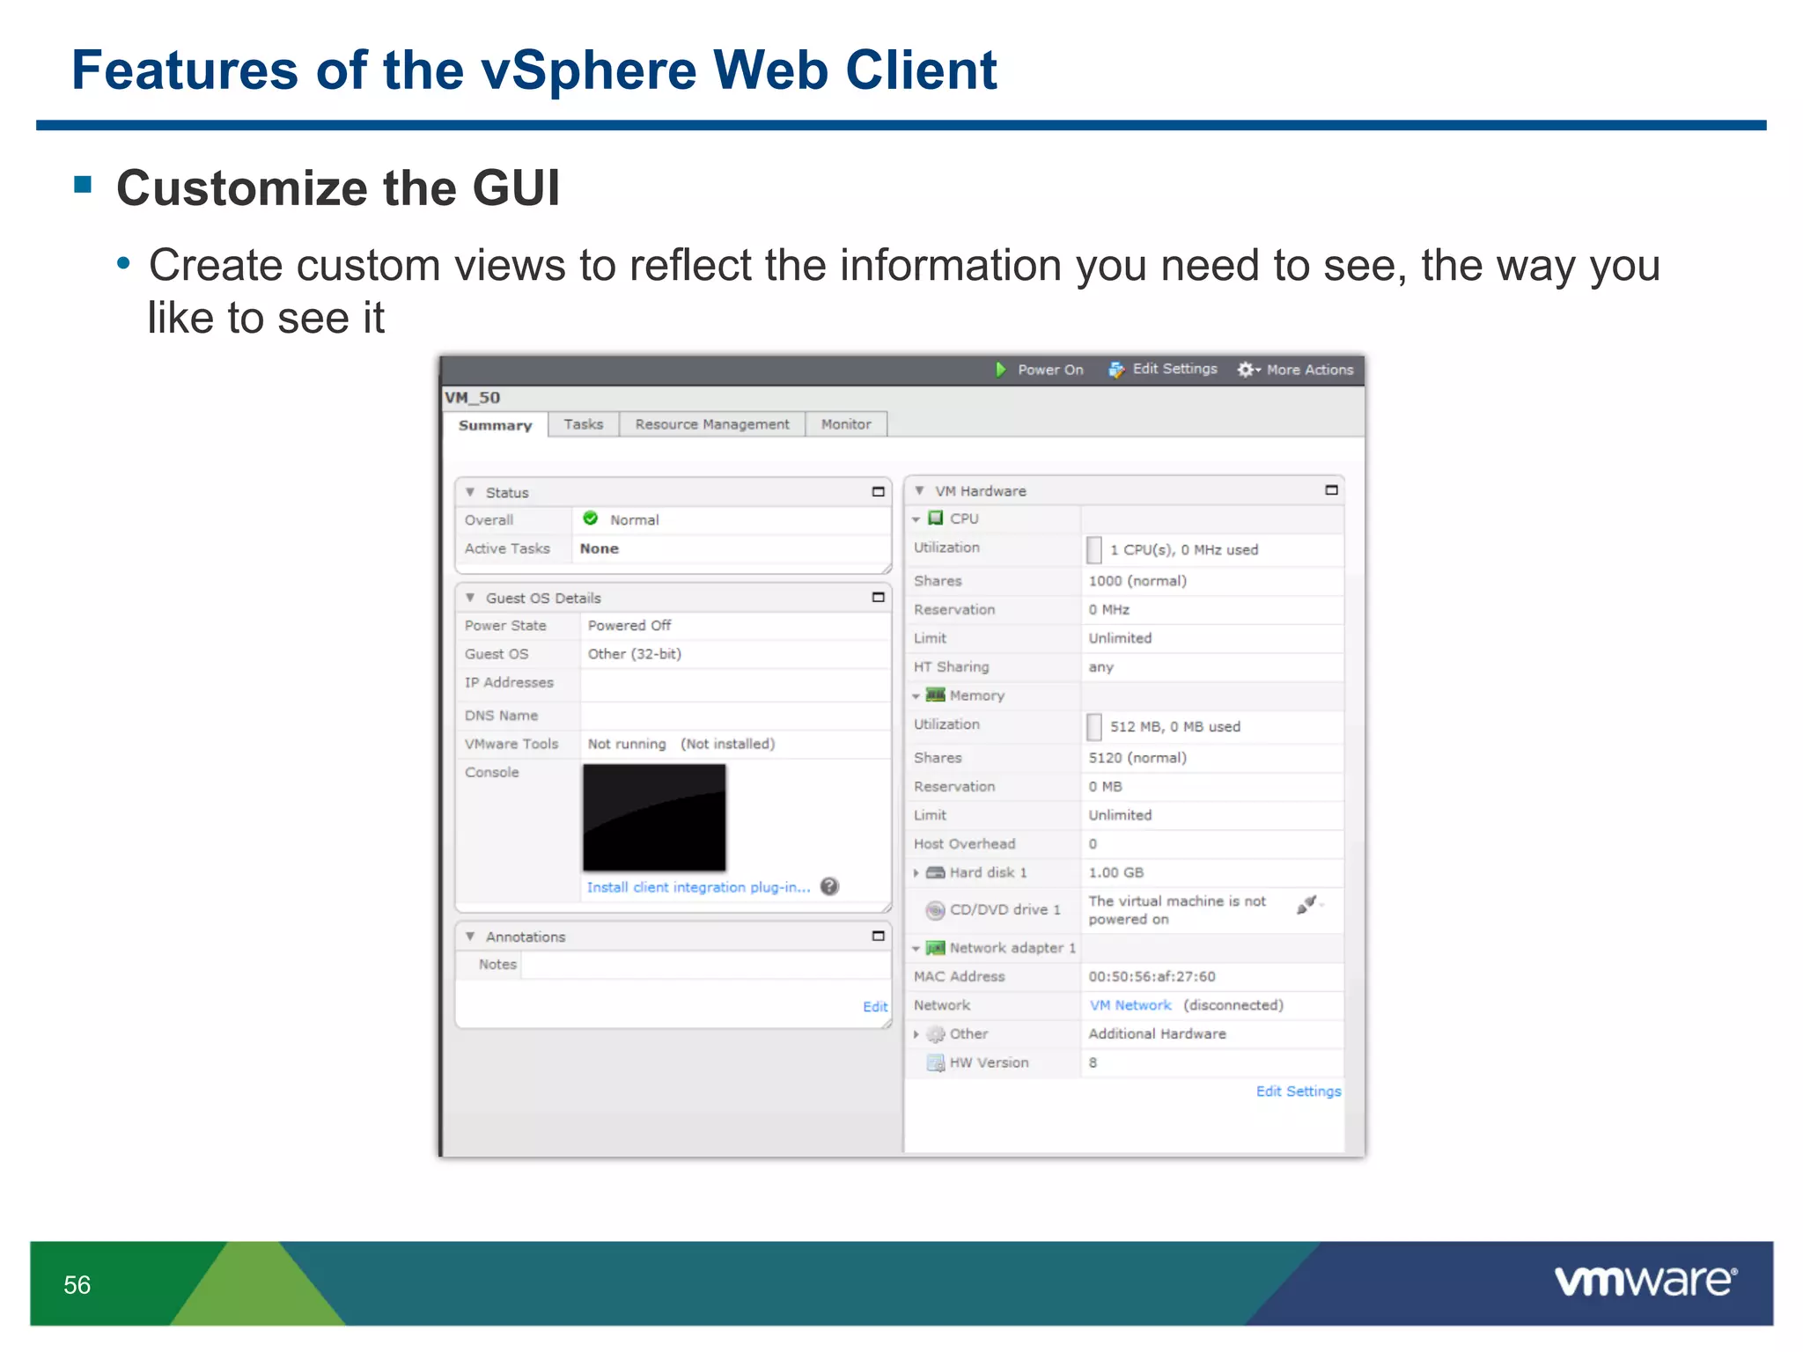Collapse the Guest OS Details panel
The width and height of the screenshot is (1803, 1352).
[470, 598]
